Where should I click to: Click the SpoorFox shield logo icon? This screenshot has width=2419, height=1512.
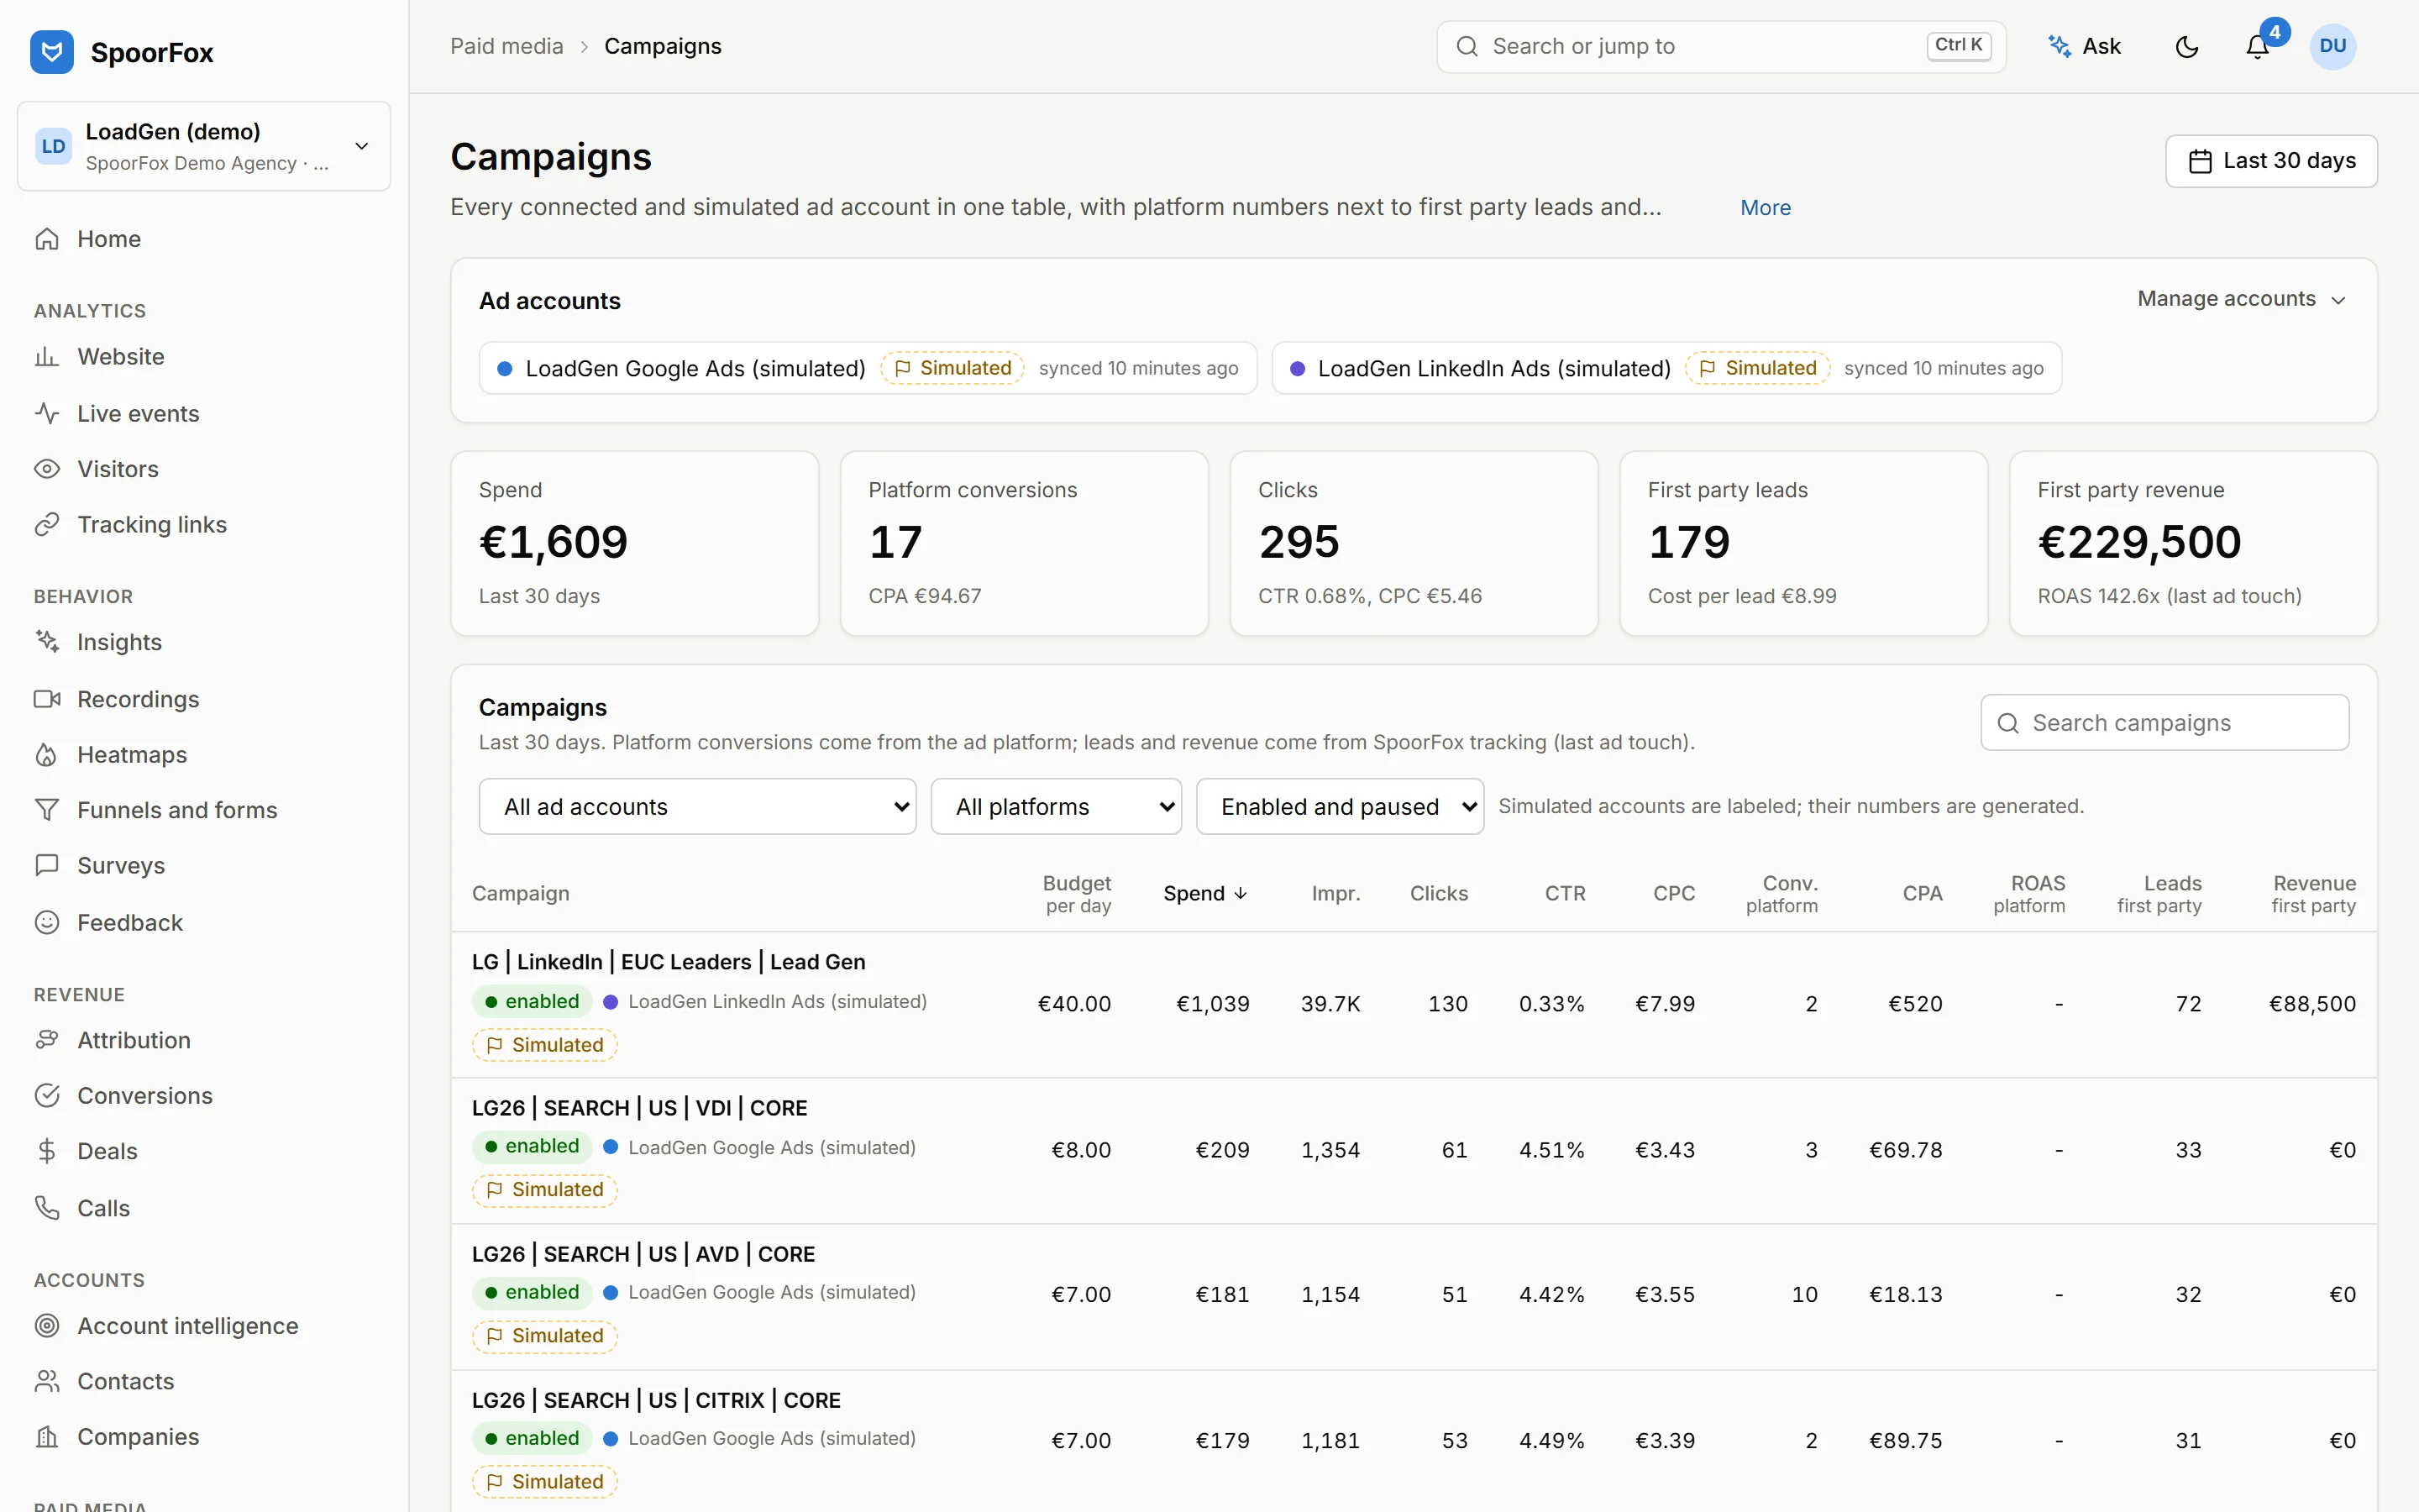pos(52,52)
